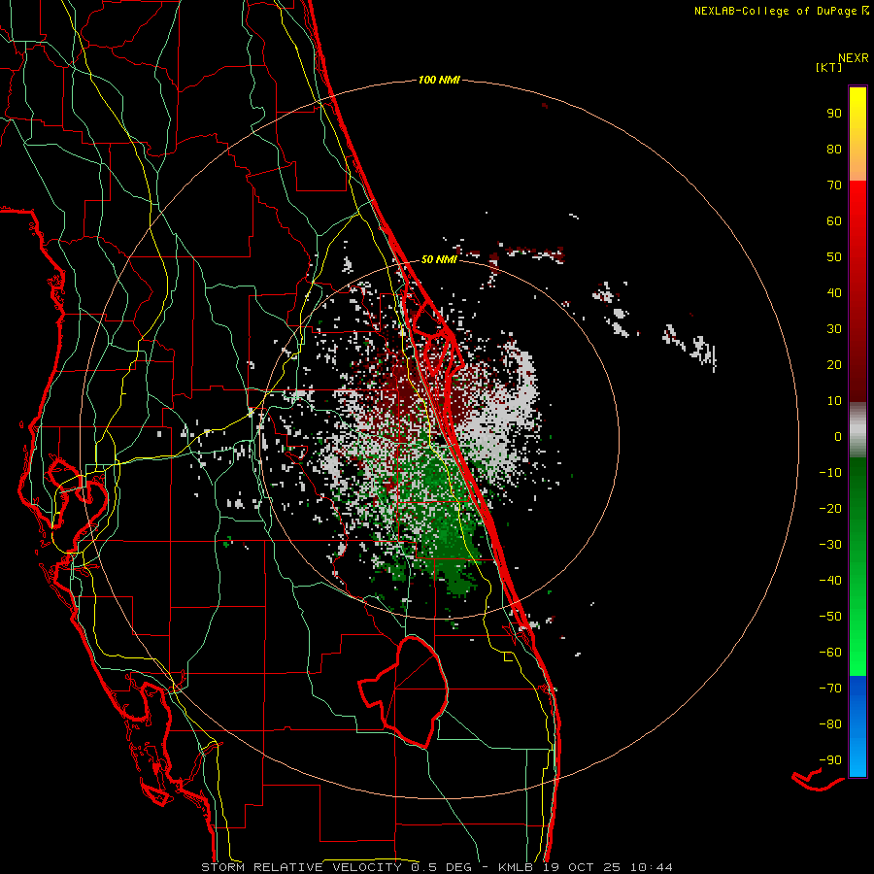Select the 70 knot scale label
The height and width of the screenshot is (874, 874).
pyautogui.click(x=834, y=185)
